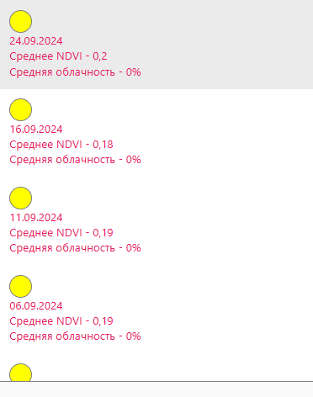Click 'Среднее NDVI - 0,2' text
313x397 pixels.
click(58, 56)
